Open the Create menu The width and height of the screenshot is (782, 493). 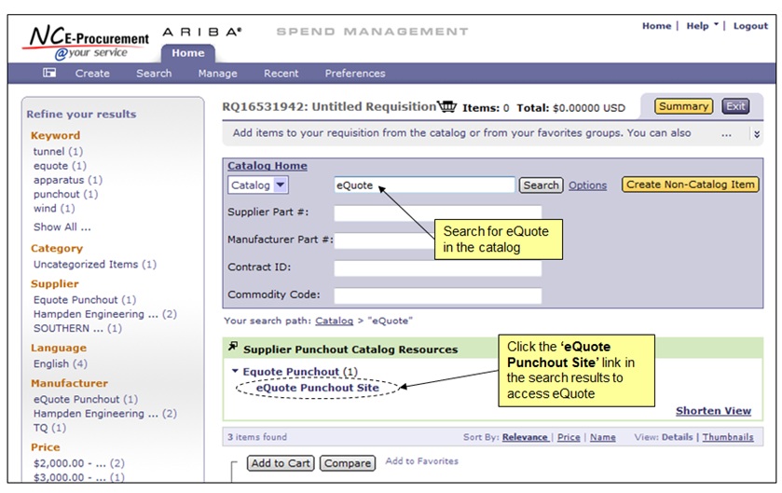click(92, 74)
